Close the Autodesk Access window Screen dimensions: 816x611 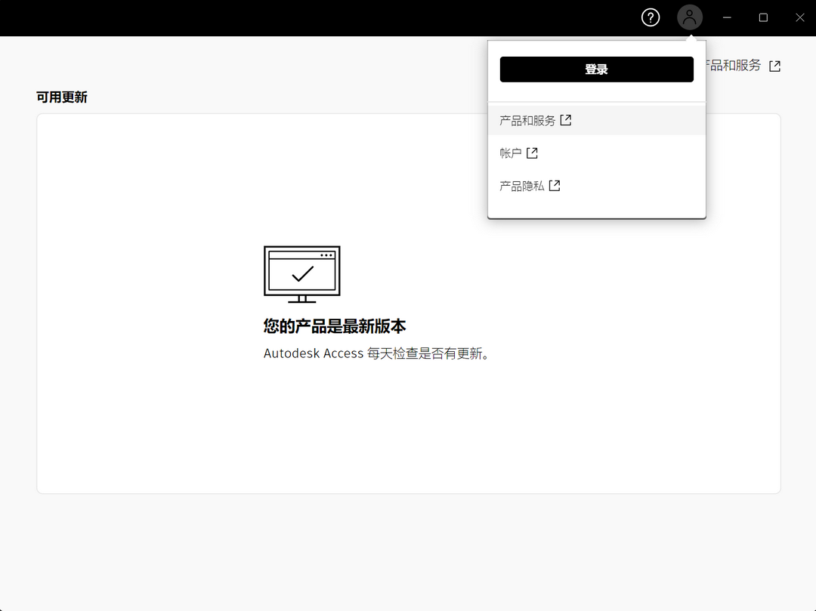(799, 17)
